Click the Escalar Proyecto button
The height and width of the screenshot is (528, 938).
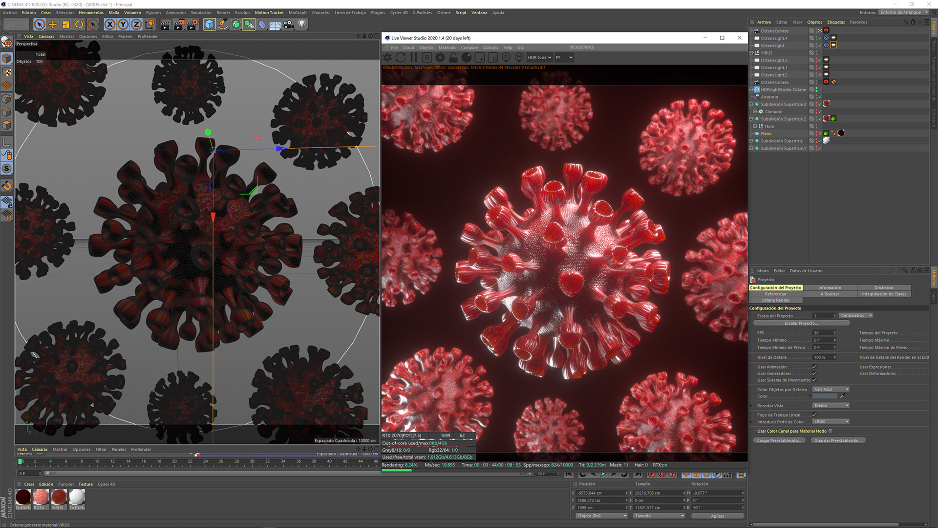pos(801,323)
